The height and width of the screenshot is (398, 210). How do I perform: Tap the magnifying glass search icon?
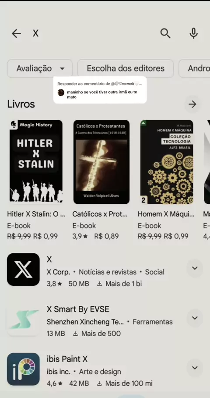pyautogui.click(x=165, y=33)
